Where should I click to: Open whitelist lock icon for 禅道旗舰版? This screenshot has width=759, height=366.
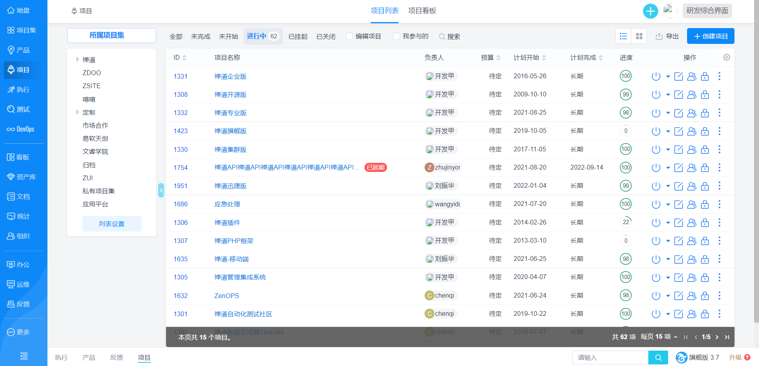pos(705,131)
